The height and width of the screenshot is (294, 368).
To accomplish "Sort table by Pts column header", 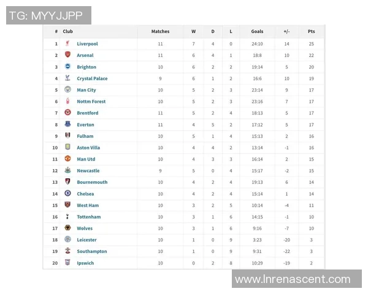I will 311,31.
